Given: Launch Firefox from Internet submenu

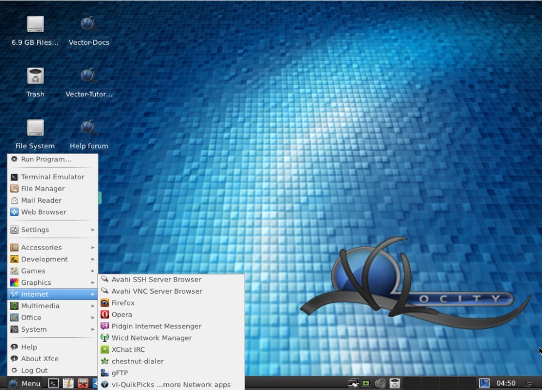Looking at the screenshot, I should 172,303.
